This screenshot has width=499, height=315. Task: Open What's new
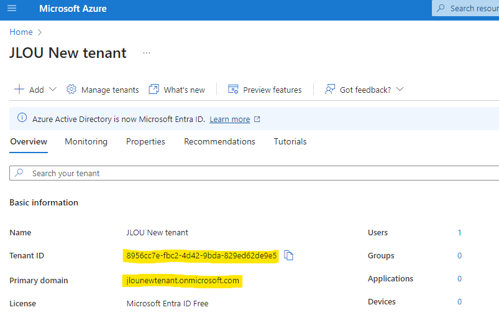[x=185, y=90]
